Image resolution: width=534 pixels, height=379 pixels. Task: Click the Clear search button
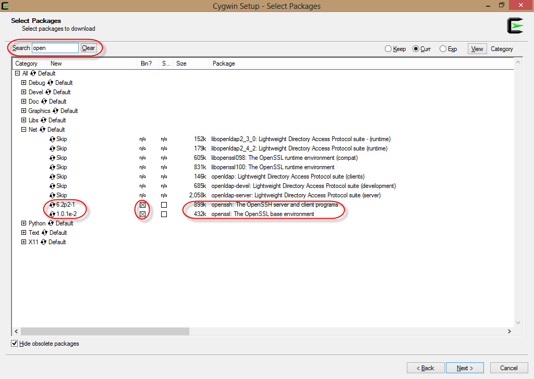(89, 48)
